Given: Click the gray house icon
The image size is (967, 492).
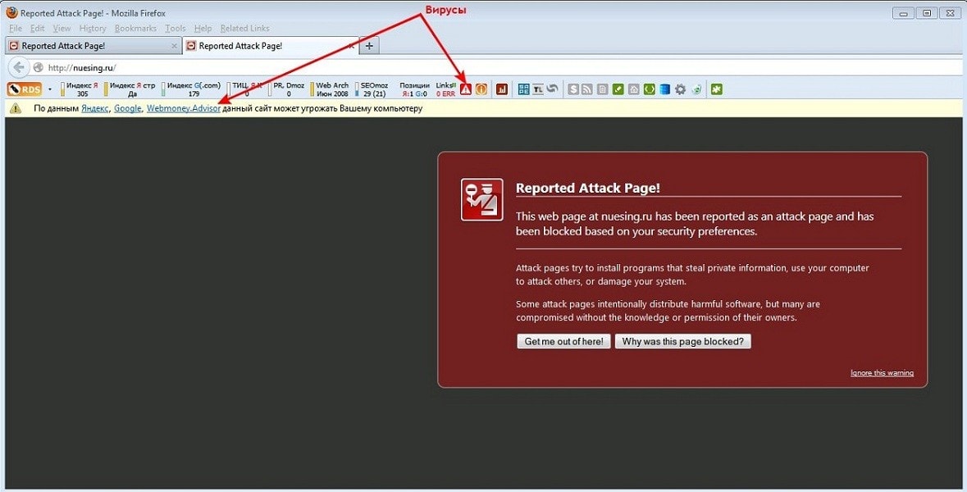Looking at the screenshot, I should pos(633,89).
